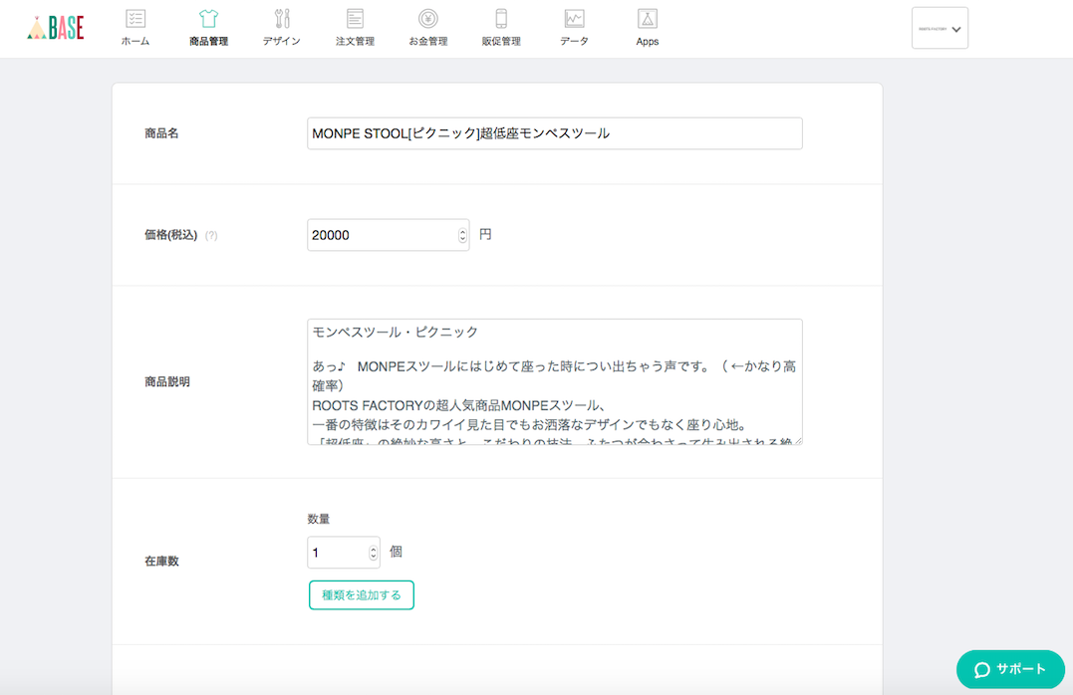Click the BASE logo
1073x695 pixels.
point(56,28)
